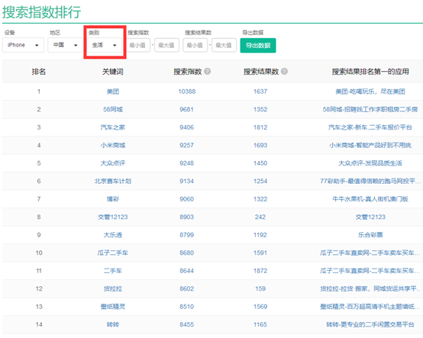Open app link 58同城-招聘找工作求职租房二手房
The image size is (423, 338).
[370, 109]
